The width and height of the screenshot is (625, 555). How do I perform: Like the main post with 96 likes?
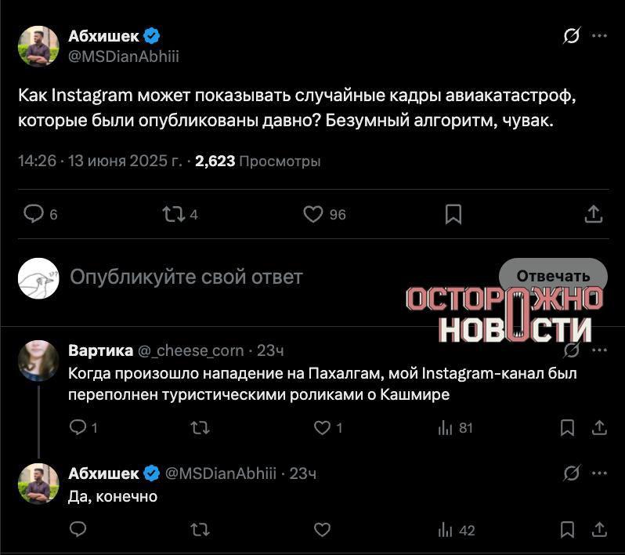pos(313,214)
